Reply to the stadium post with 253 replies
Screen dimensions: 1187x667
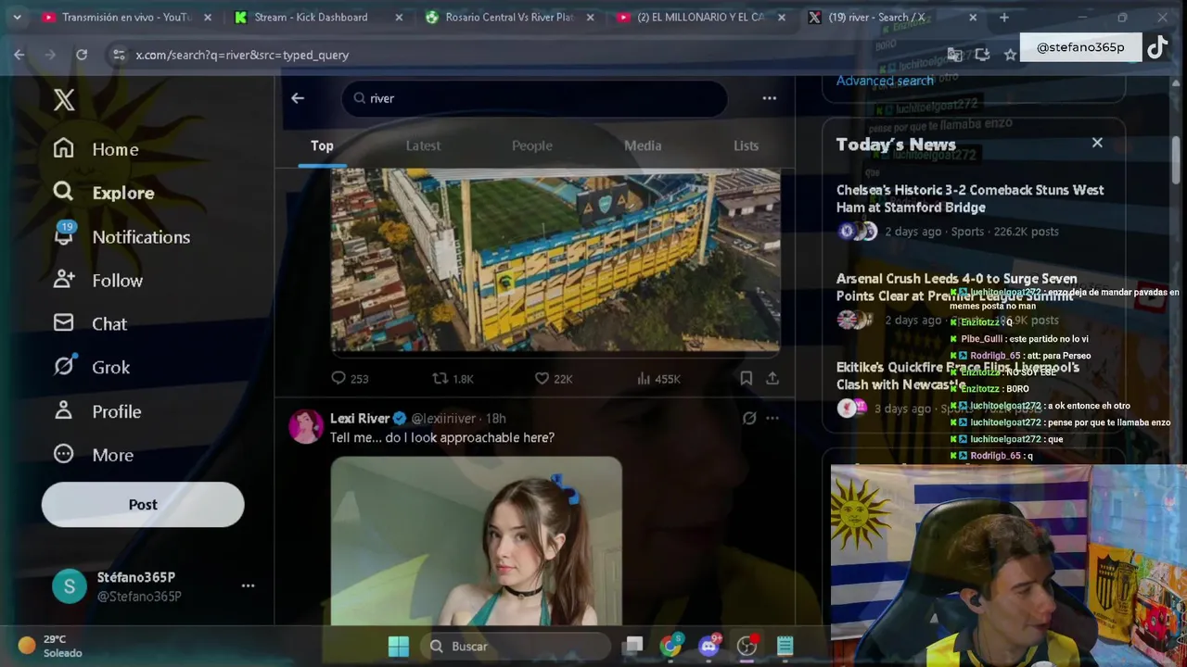(x=350, y=378)
